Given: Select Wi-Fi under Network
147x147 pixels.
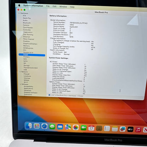Looking at the screenshot, I should tap(26, 82).
